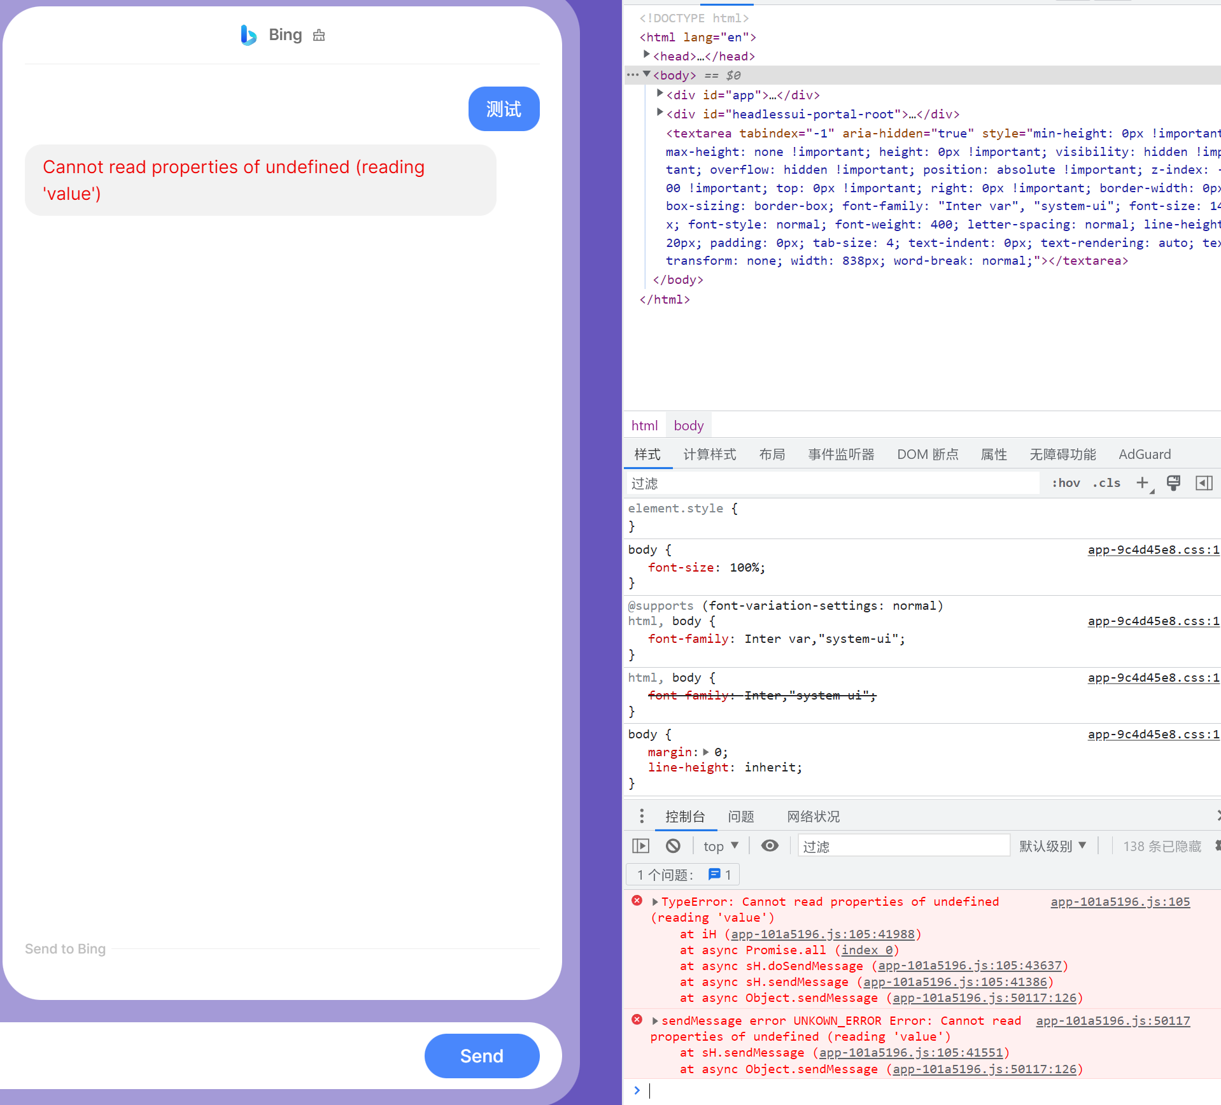The image size is (1221, 1105).
Task: Open rendering emulations with the paintbrush icon
Action: 1173,482
